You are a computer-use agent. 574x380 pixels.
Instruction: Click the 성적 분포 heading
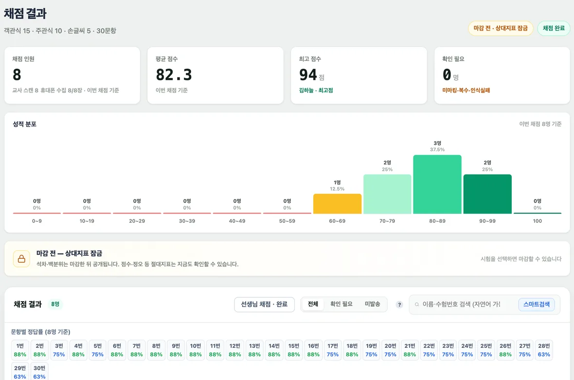click(24, 124)
